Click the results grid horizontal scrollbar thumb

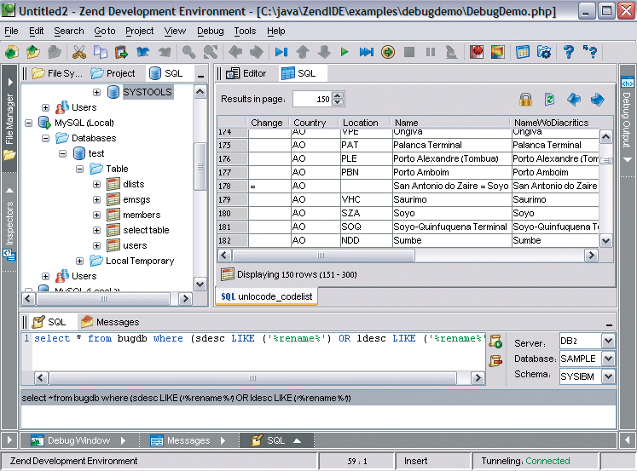(323, 256)
